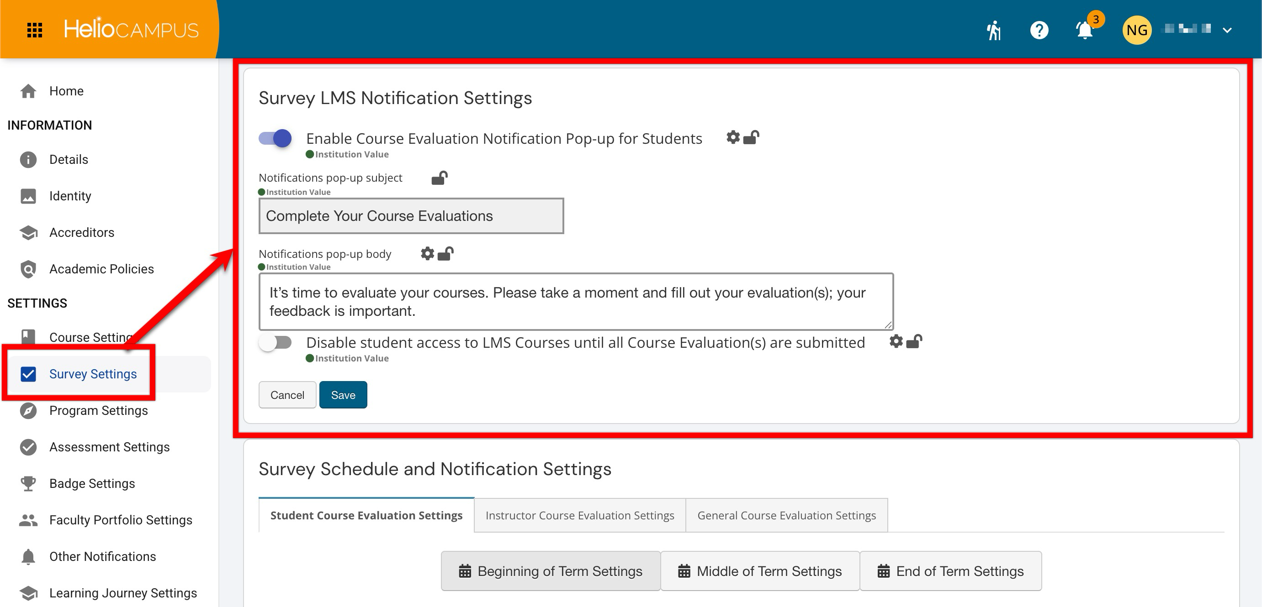Click lock icon next to Notifications pop-up subject
This screenshot has height=607, width=1262.
click(440, 178)
